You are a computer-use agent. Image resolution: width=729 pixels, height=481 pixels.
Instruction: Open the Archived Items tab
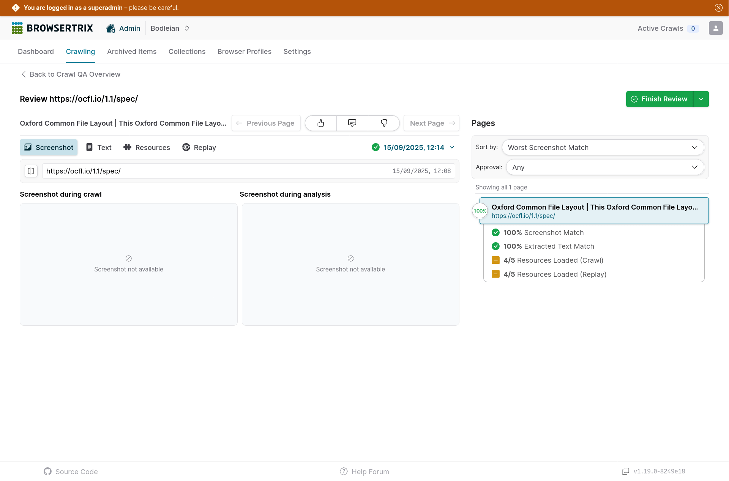132,52
